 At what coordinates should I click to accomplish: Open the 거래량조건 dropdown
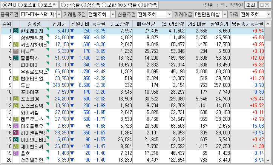click(x=113, y=14)
